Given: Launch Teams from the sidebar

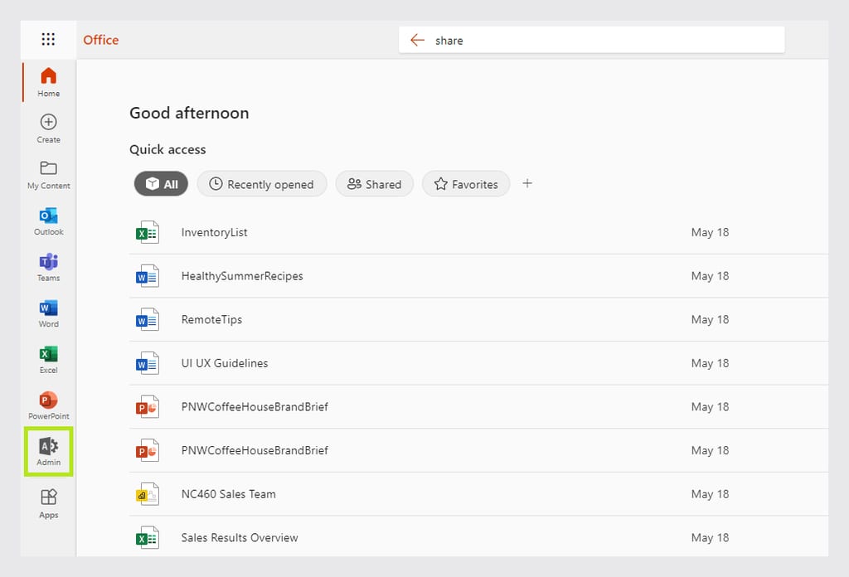Looking at the screenshot, I should coord(48,267).
